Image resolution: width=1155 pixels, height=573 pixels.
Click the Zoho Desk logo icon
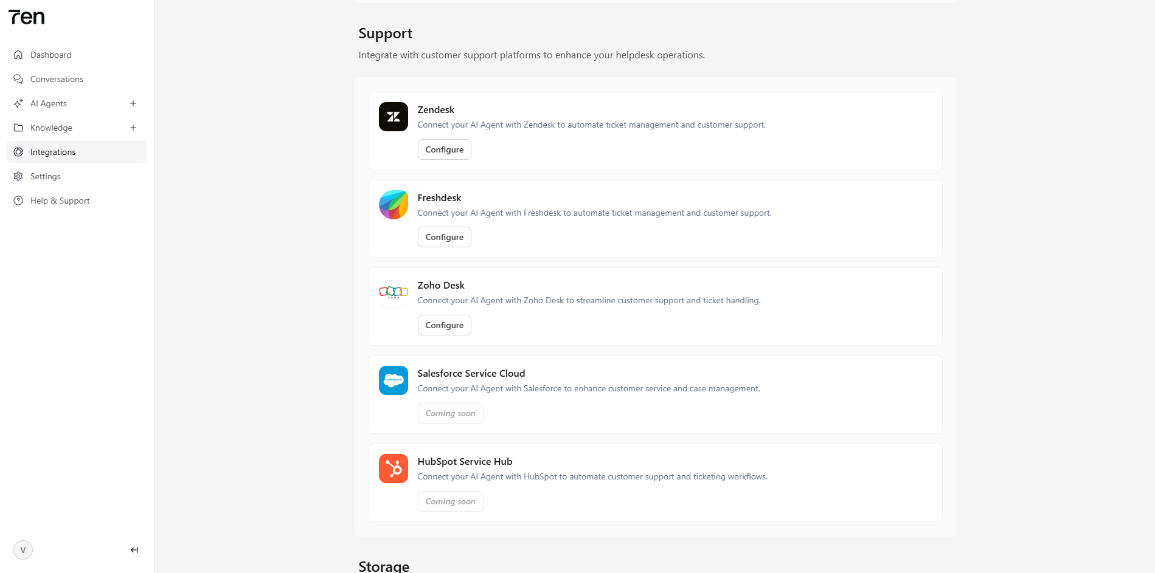tap(393, 292)
